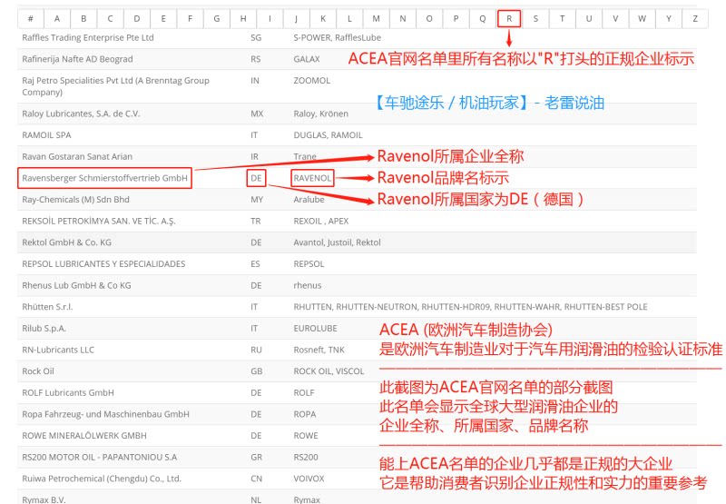
Task: Select letter W filter tab
Action: tap(643, 18)
